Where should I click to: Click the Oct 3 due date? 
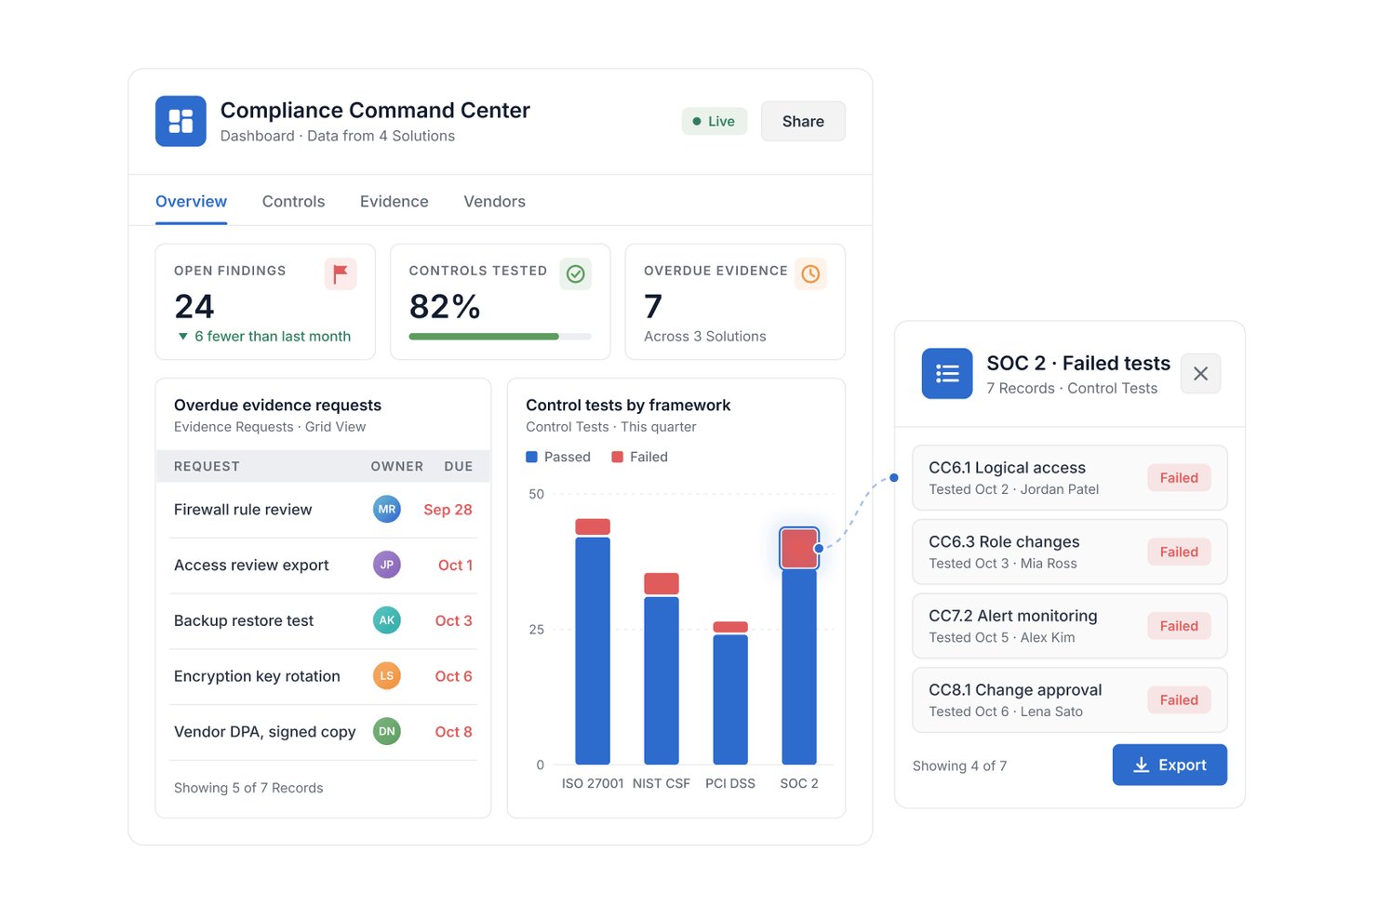(x=454, y=621)
